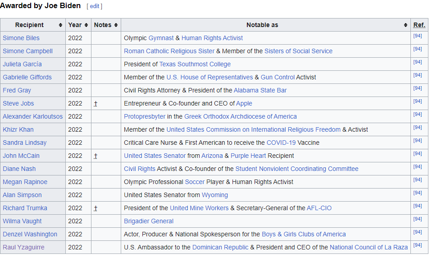Open Julieta García article link

(x=22, y=64)
